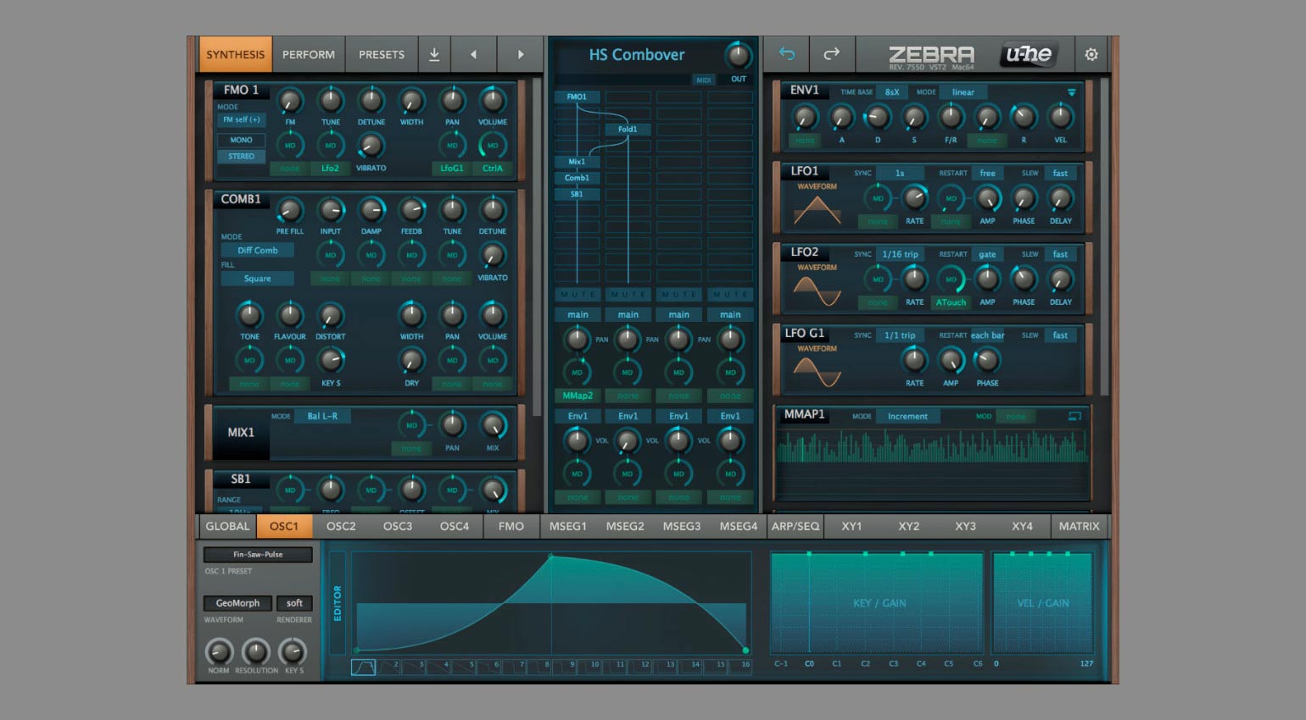Click the KEY / GAIN graph area
Viewport: 1306px width, 720px height.
pyautogui.click(x=879, y=603)
